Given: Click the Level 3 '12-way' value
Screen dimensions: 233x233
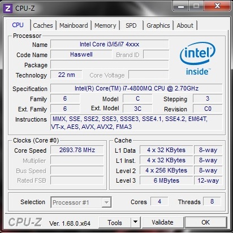Looking at the screenshot, I should [208, 180].
